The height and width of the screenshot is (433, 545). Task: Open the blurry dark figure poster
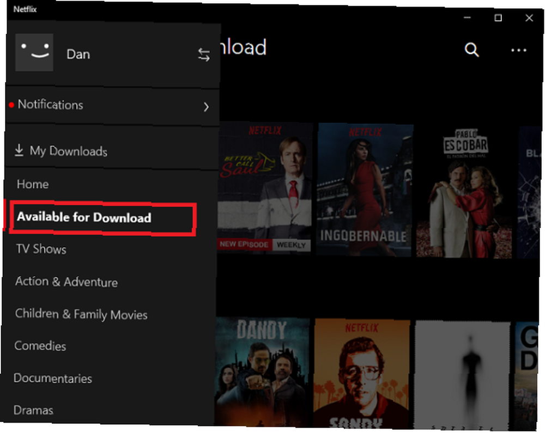462,376
